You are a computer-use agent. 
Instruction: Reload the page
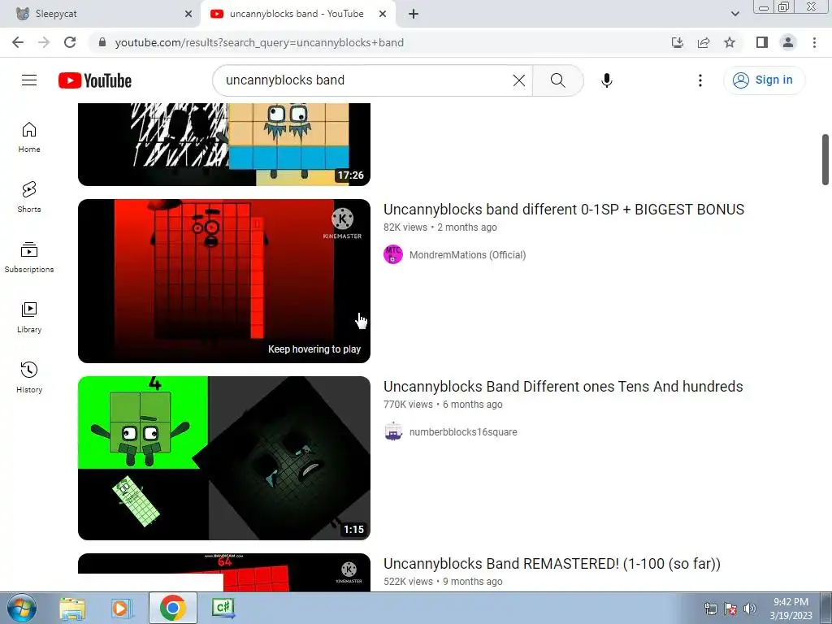(x=70, y=42)
